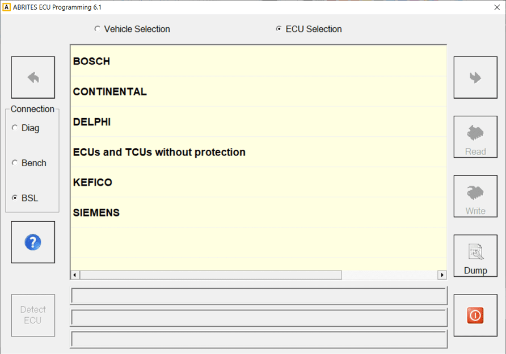506x354 pixels.
Task: Click the forward arrow button
Action: point(475,78)
